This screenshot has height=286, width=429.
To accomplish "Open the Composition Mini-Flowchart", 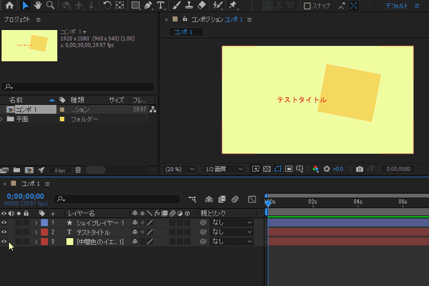I will (193, 199).
